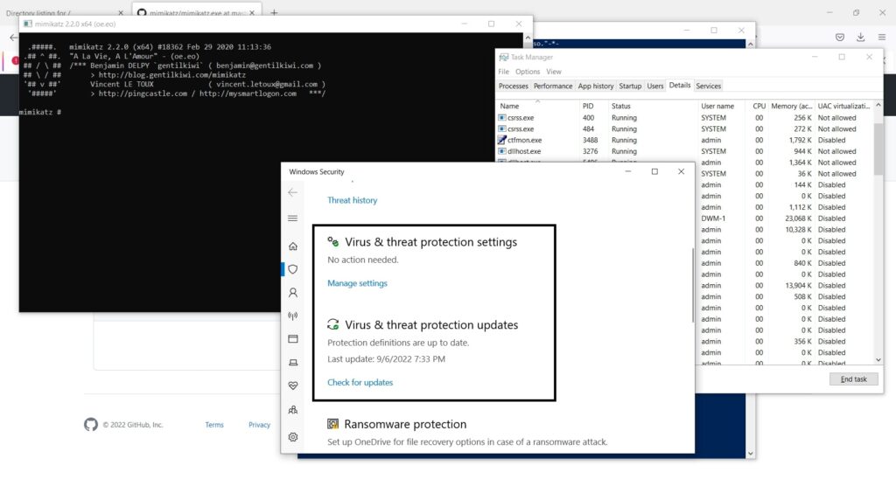The height and width of the screenshot is (479, 896).
Task: Select DWM-1 user name cell
Action: click(x=713, y=219)
